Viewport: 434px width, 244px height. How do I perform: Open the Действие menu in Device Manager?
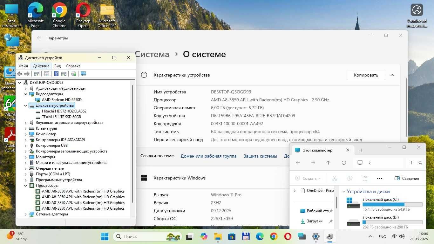pyautogui.click(x=41, y=66)
